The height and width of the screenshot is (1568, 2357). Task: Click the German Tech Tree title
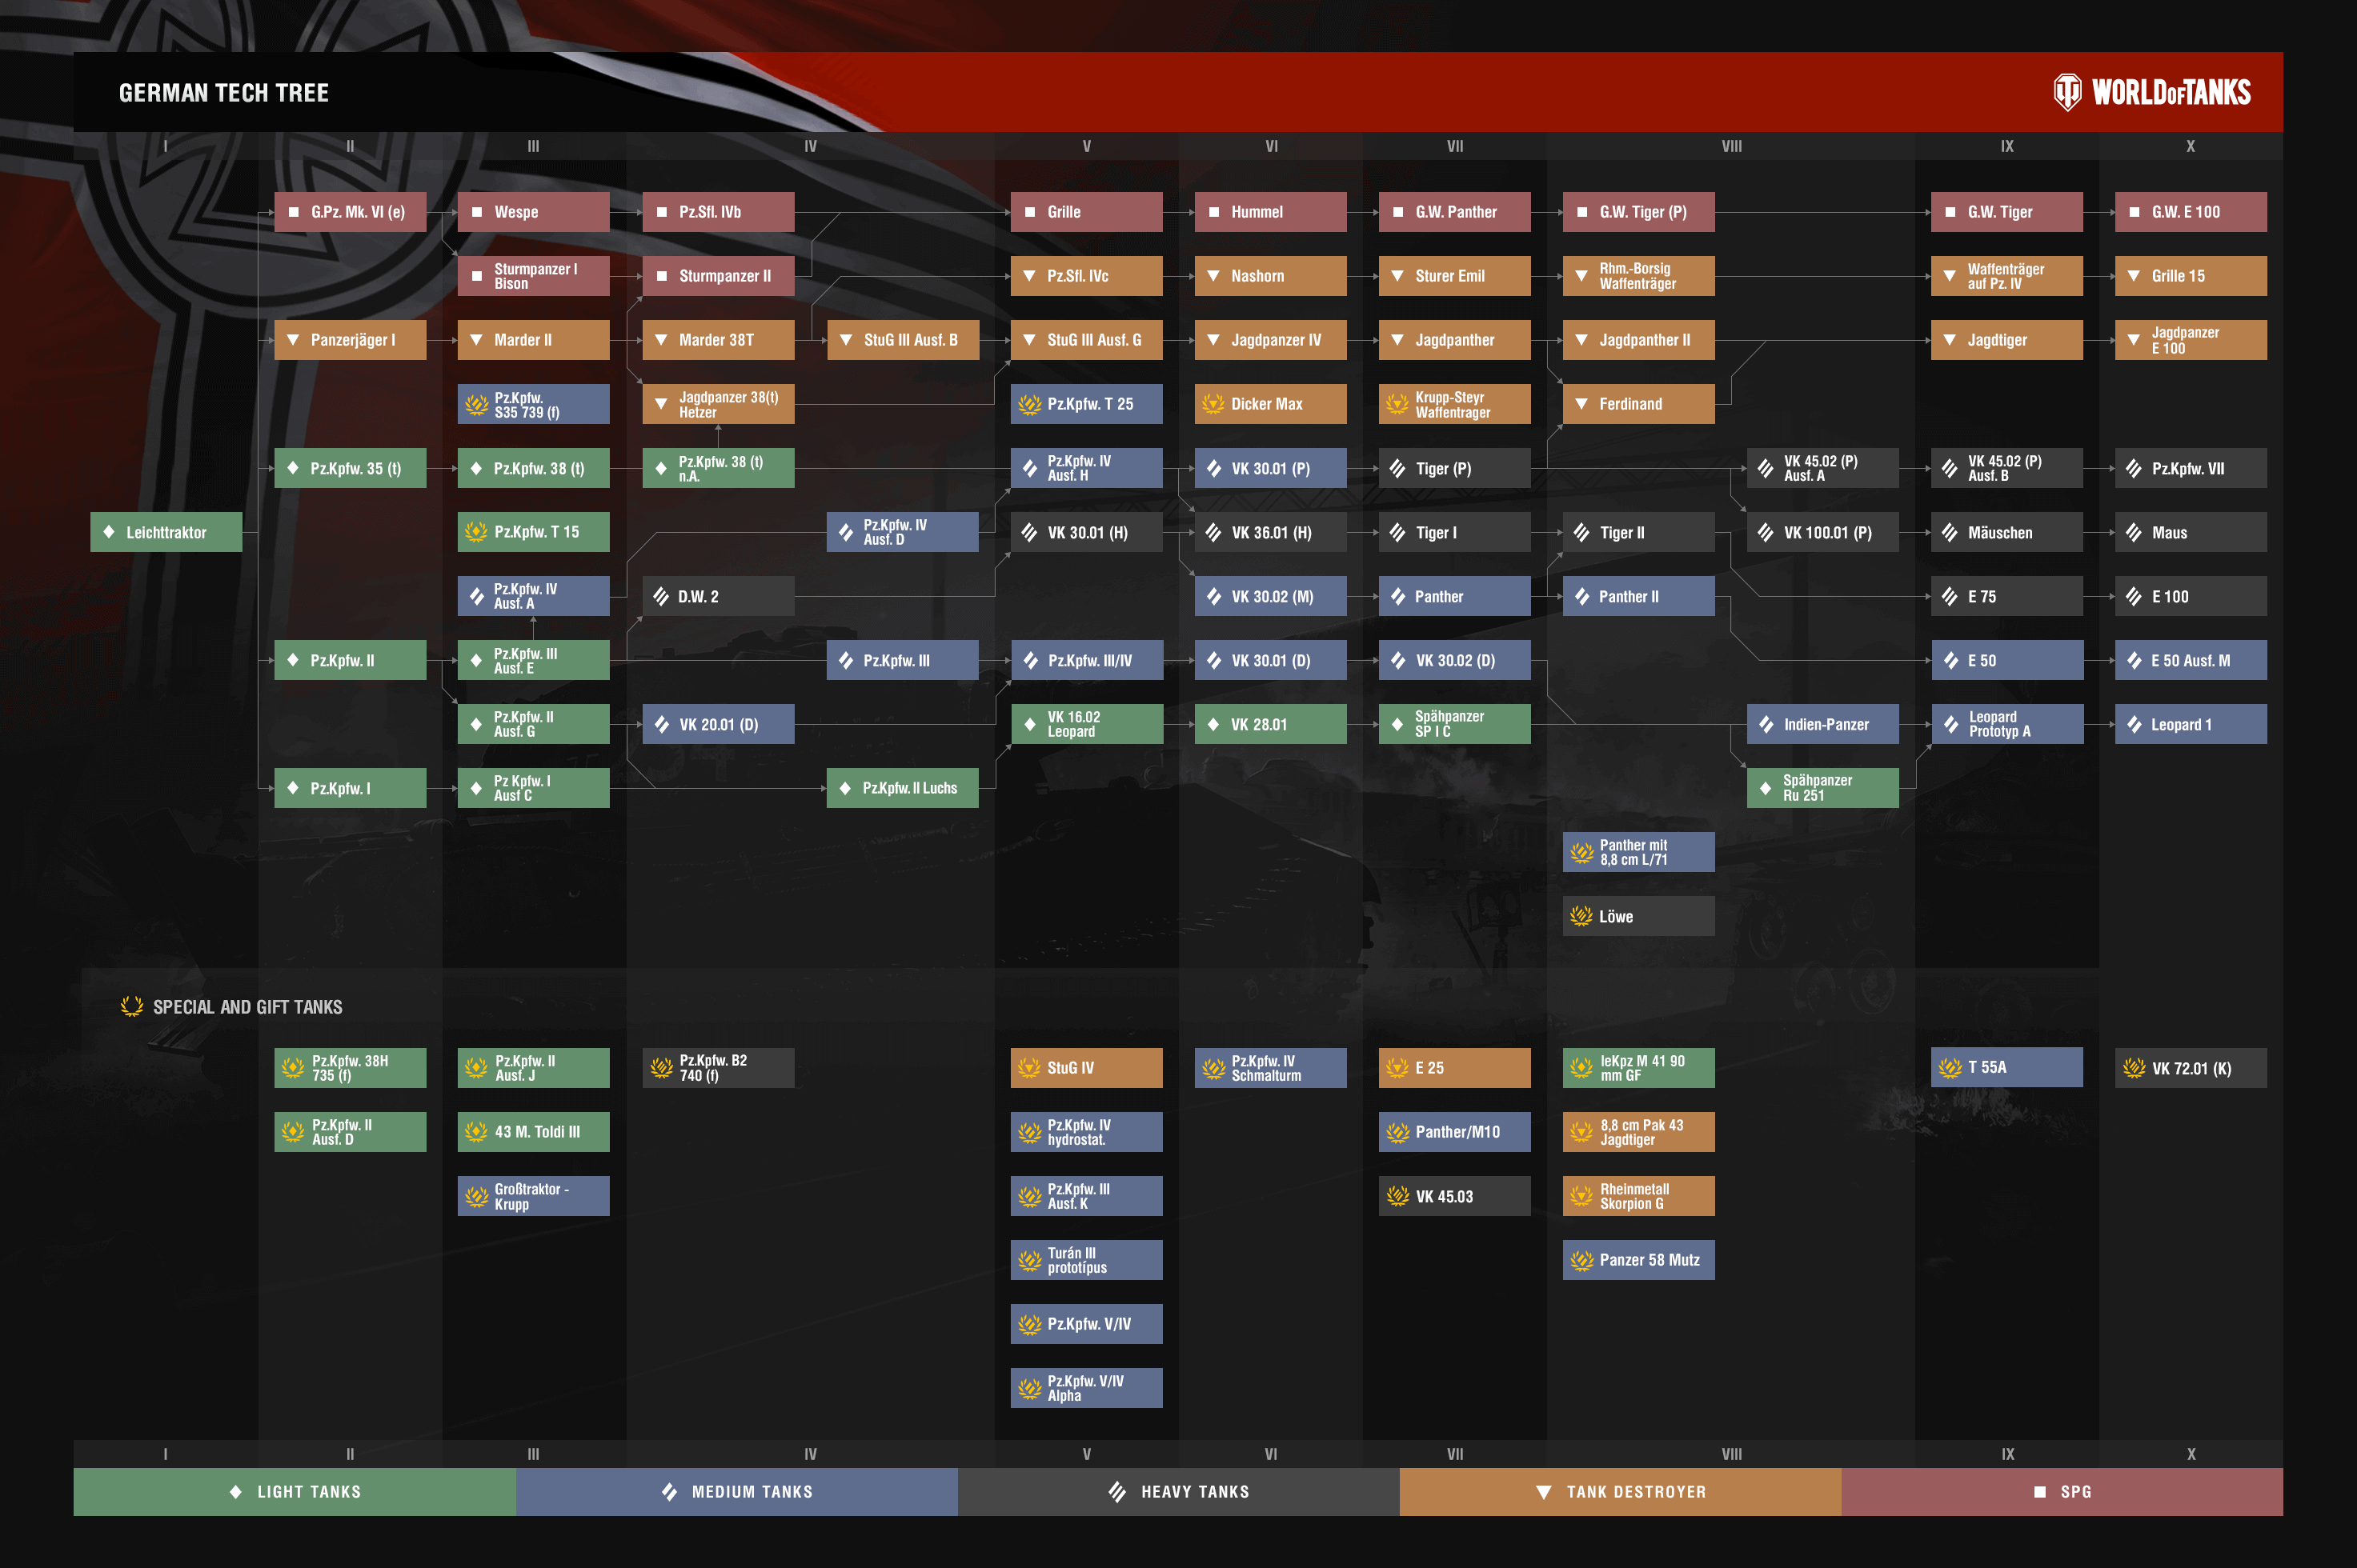(x=224, y=93)
